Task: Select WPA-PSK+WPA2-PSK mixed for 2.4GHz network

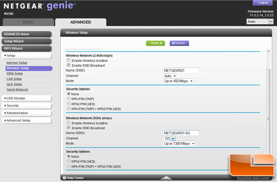Action: click(x=68, y=109)
